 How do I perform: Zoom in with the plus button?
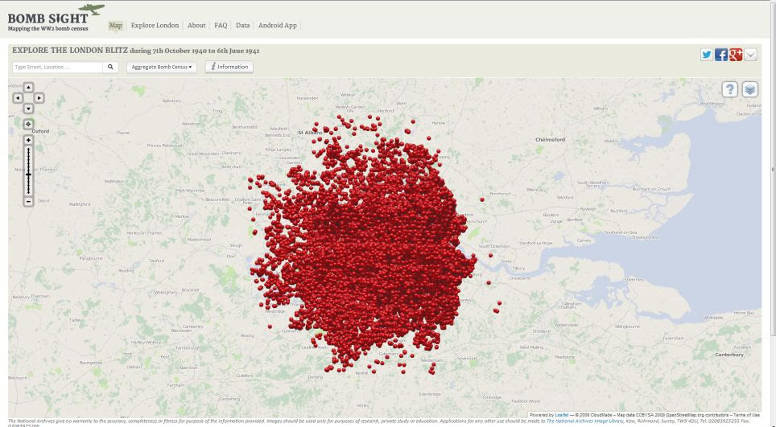pos(28,141)
